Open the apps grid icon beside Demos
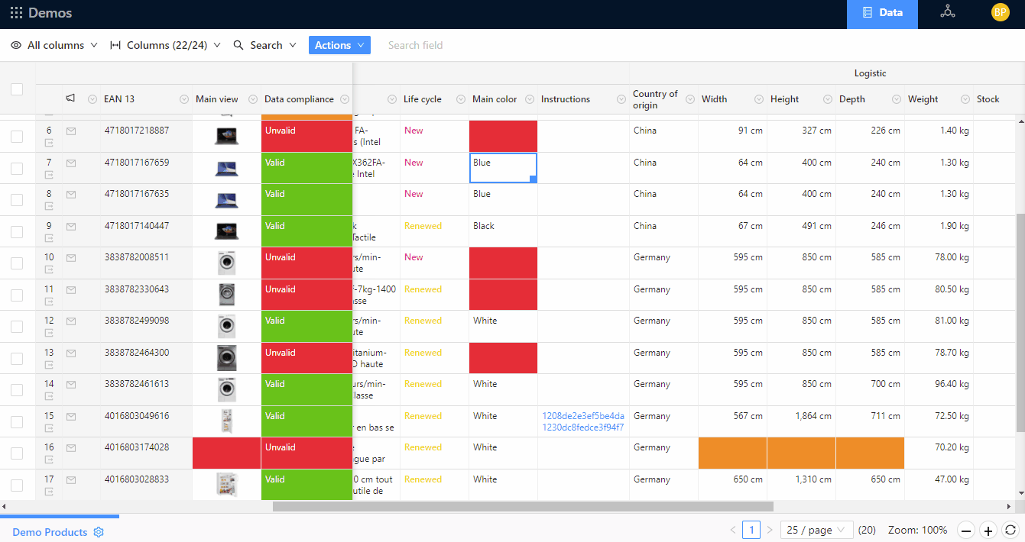 pos(16,13)
